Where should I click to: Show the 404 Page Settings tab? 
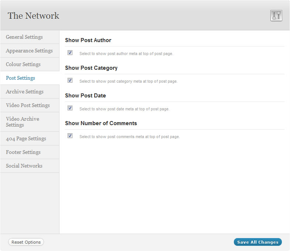pos(26,138)
